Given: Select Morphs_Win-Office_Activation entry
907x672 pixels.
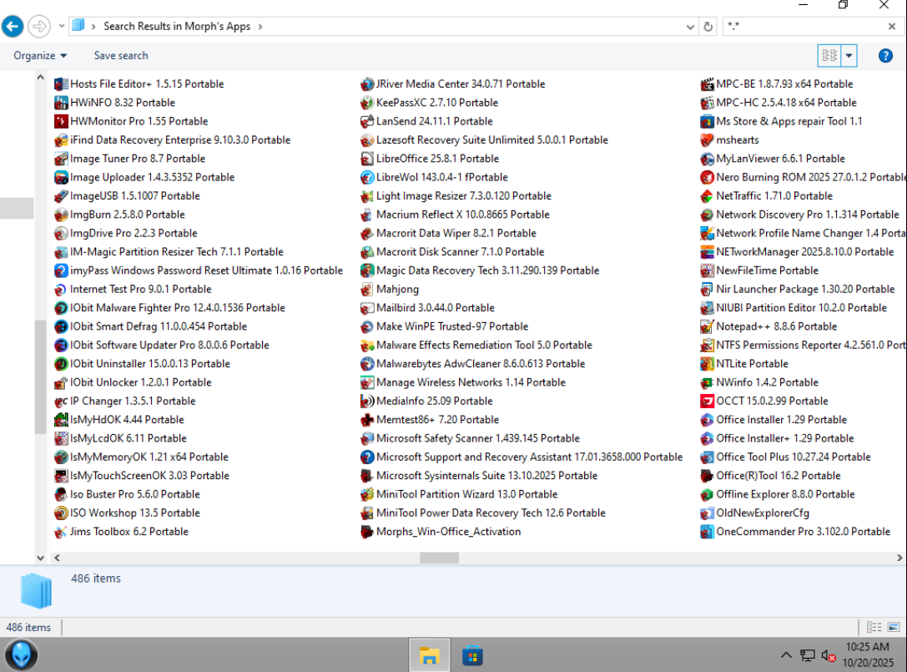Looking at the screenshot, I should [x=441, y=532].
